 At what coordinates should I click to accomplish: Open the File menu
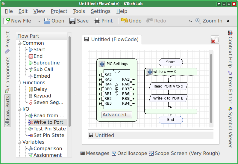pos(9,11)
